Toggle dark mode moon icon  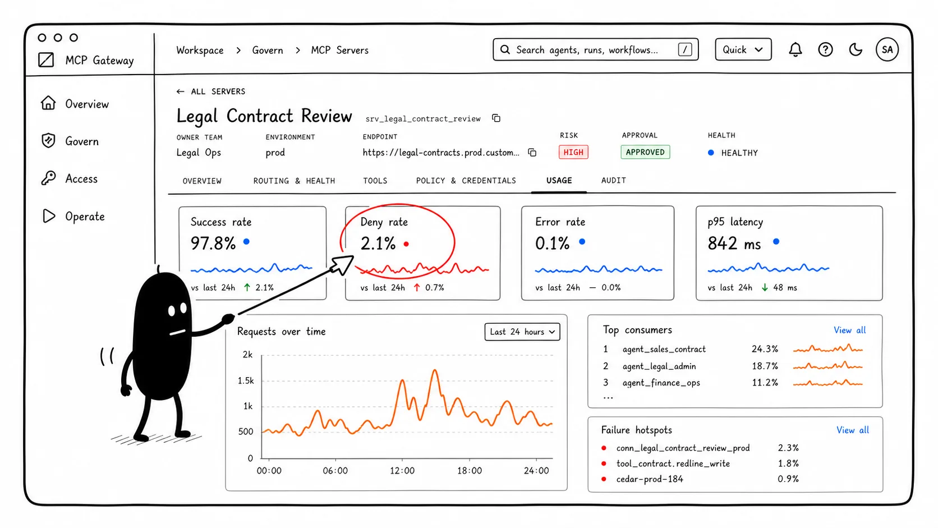point(856,50)
